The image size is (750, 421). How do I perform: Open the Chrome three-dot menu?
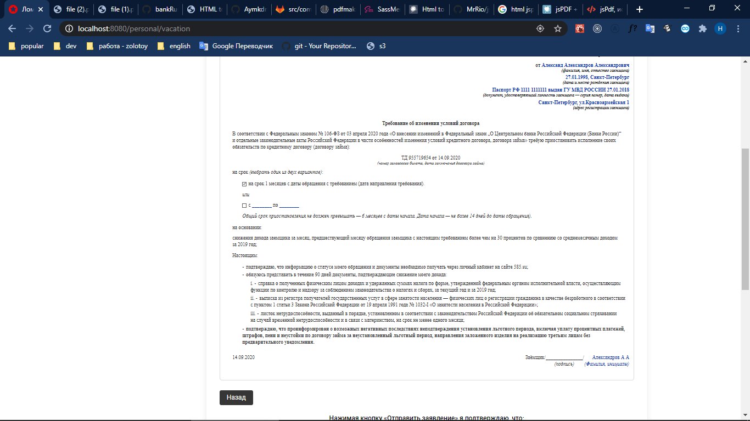[737, 29]
